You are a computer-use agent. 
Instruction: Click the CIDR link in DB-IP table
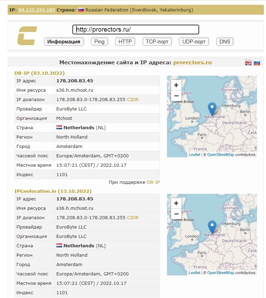[133, 100]
